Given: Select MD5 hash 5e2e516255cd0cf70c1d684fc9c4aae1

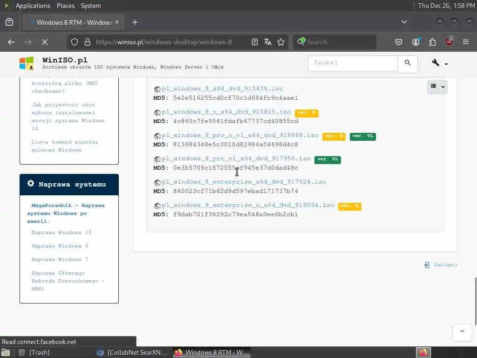Looking at the screenshot, I should (235, 98).
